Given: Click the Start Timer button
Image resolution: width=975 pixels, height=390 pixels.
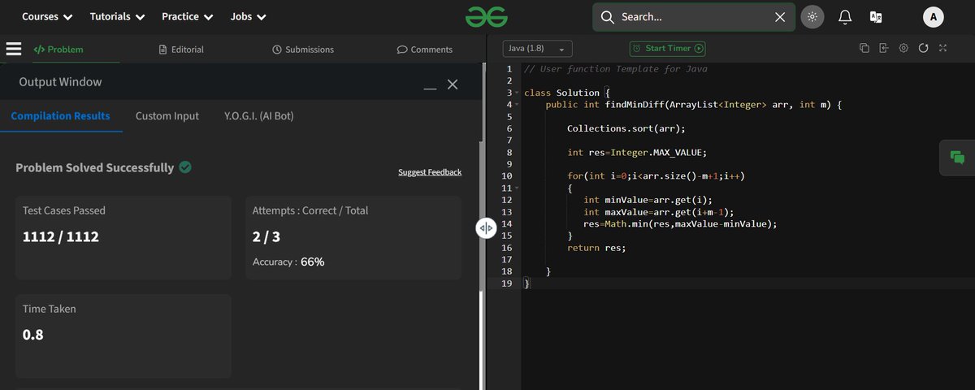Looking at the screenshot, I should [667, 49].
